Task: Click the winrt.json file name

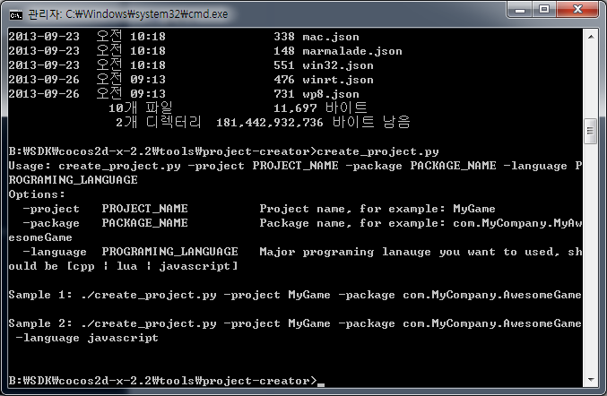Action: [338, 80]
